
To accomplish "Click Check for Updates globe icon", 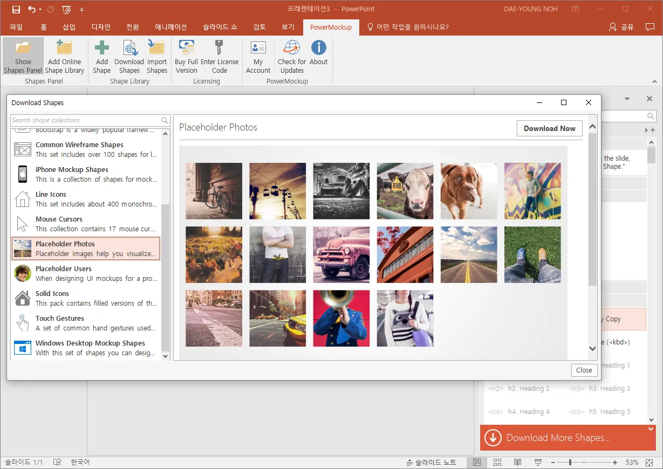I will pyautogui.click(x=292, y=57).
